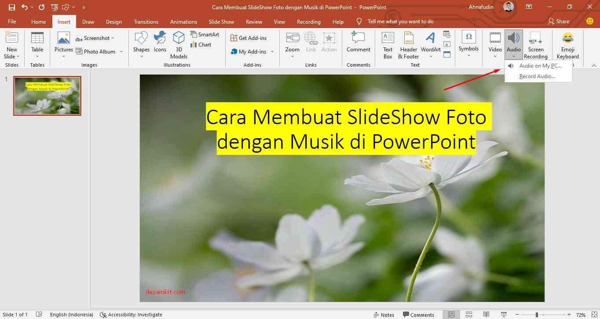
Task: Switch to the Slide Show tab
Action: (221, 22)
